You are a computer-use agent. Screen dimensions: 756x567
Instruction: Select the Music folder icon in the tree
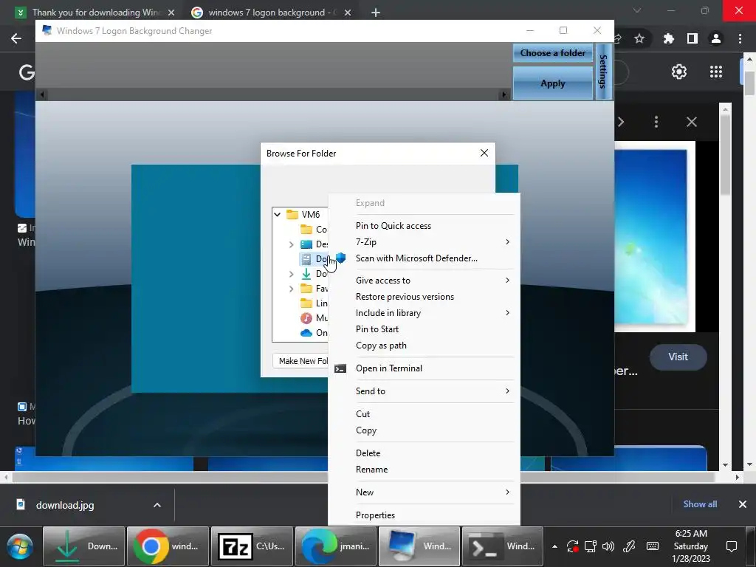coord(306,318)
